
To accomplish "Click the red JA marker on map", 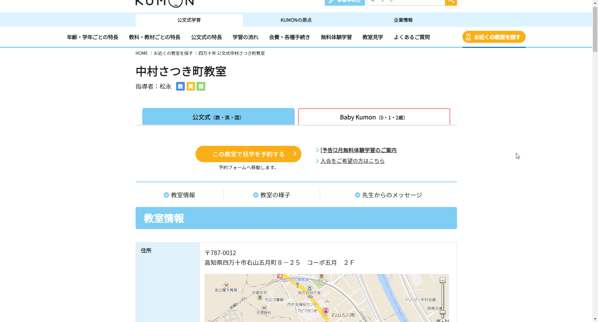I will pos(325,311).
